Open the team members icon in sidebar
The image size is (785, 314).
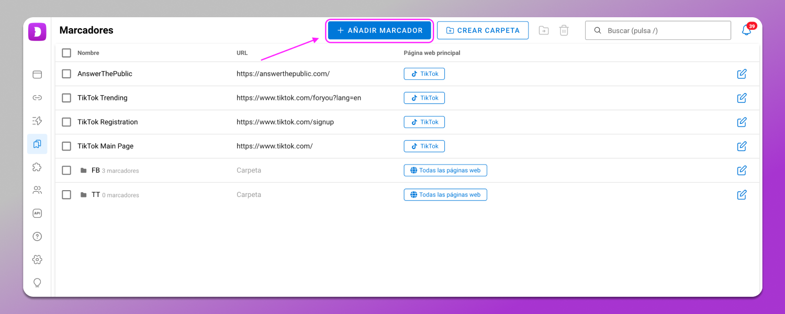click(37, 190)
